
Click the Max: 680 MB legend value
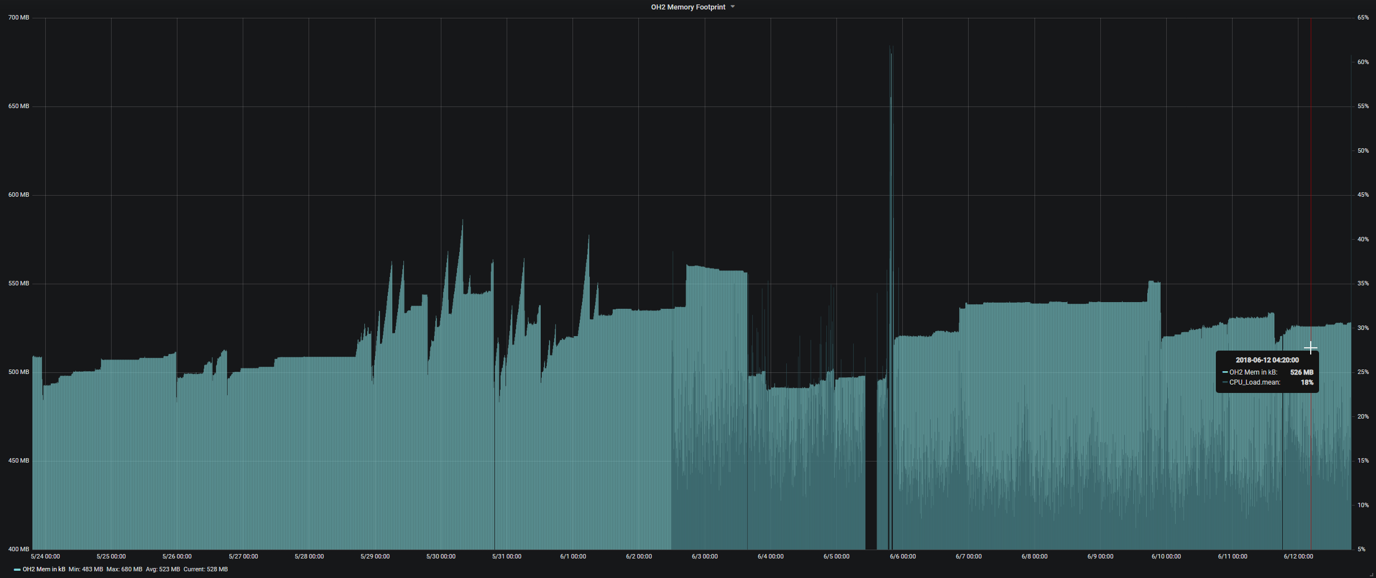(124, 569)
